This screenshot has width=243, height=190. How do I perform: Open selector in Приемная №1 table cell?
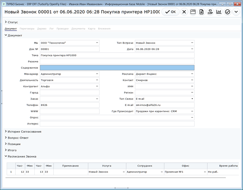coord(205,172)
